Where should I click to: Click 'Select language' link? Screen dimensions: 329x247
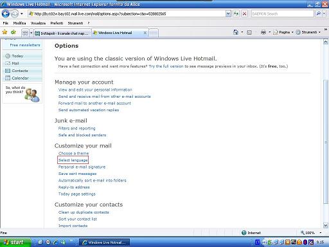[73, 160]
